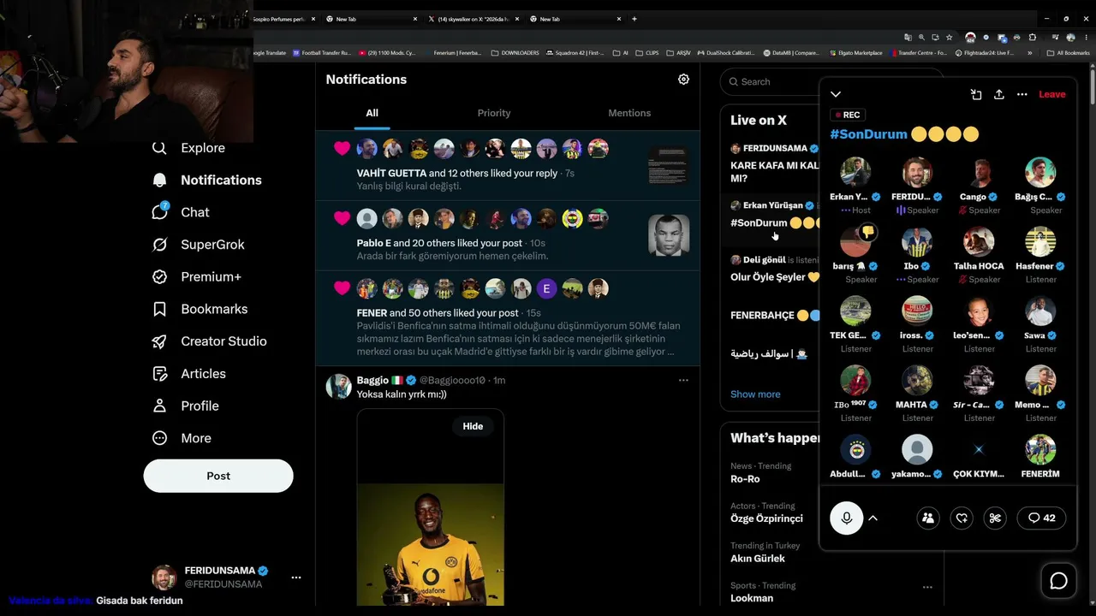The width and height of the screenshot is (1096, 616).
Task: Open Baggio's profile avatar
Action: click(338, 386)
